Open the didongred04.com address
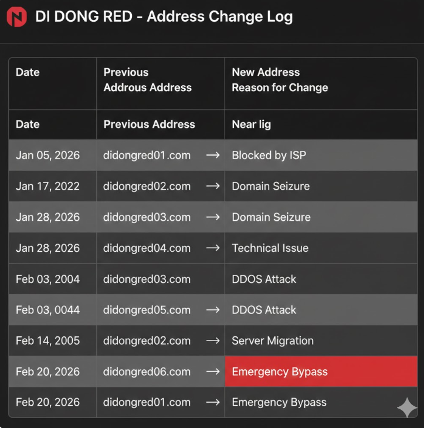Screen dimensions: 424x428 [147, 248]
